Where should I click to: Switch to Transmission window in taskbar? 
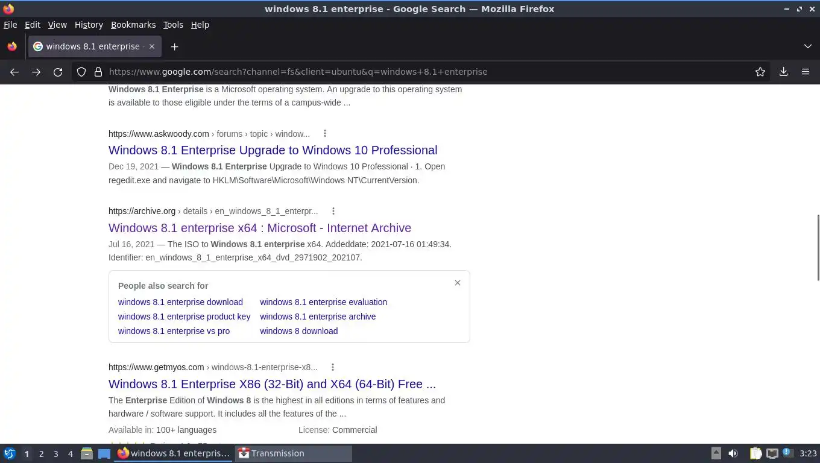[293, 453]
